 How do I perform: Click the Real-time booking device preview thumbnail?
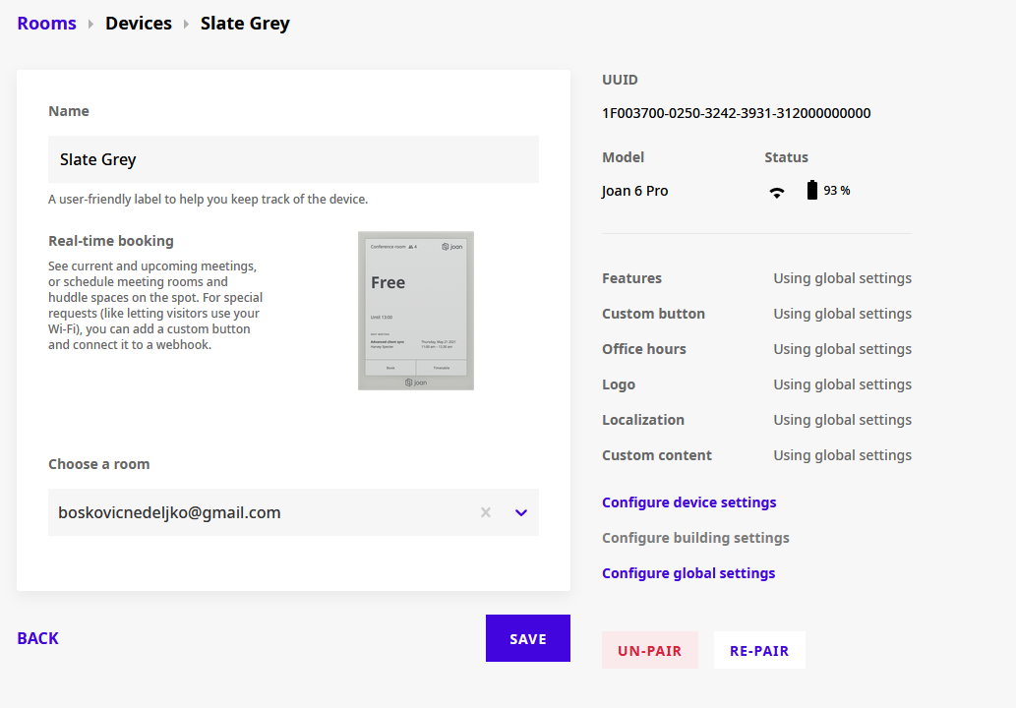(416, 311)
